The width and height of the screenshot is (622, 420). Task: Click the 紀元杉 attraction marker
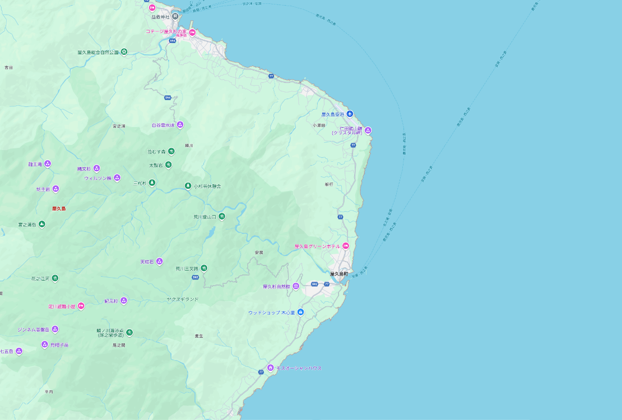[124, 301]
